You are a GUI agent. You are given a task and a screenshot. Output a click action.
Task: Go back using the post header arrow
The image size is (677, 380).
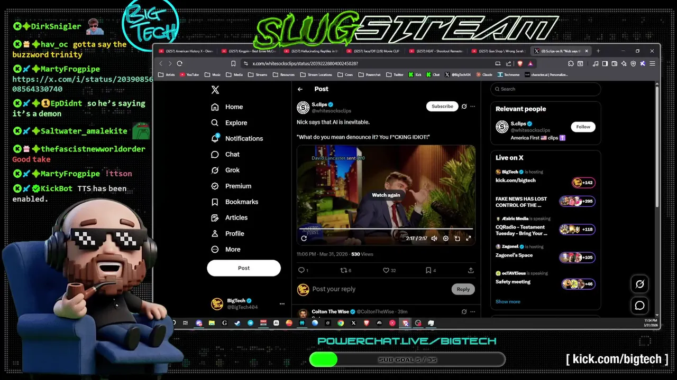300,89
